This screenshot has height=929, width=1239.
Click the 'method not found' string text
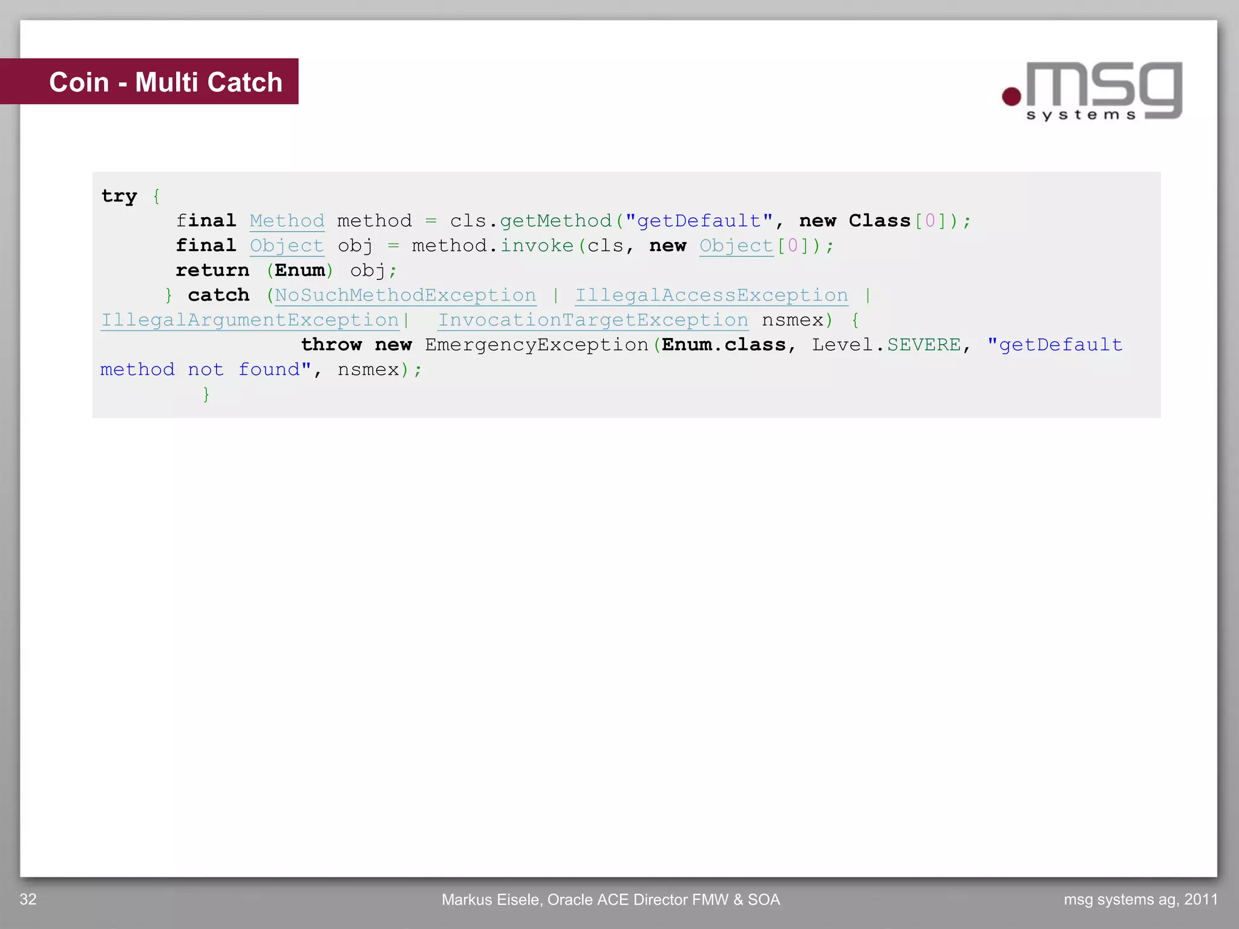click(206, 370)
